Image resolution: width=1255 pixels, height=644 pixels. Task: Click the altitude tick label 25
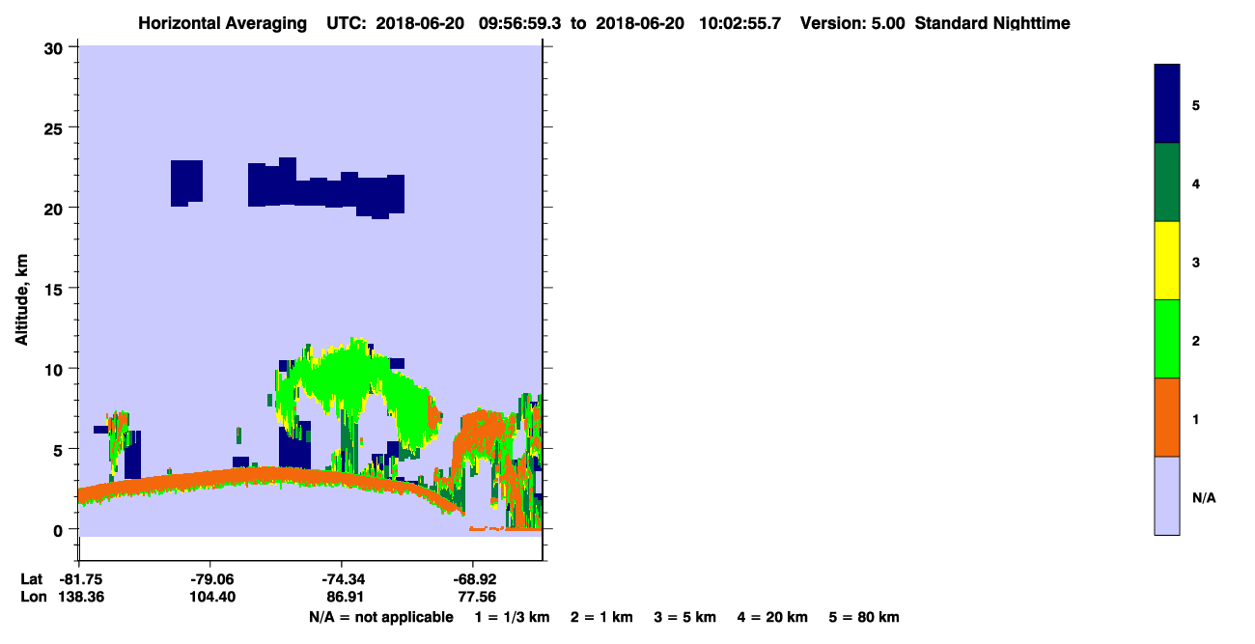point(55,127)
